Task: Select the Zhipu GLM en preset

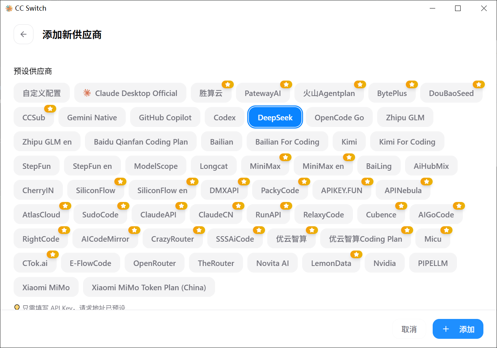Action: [47, 142]
